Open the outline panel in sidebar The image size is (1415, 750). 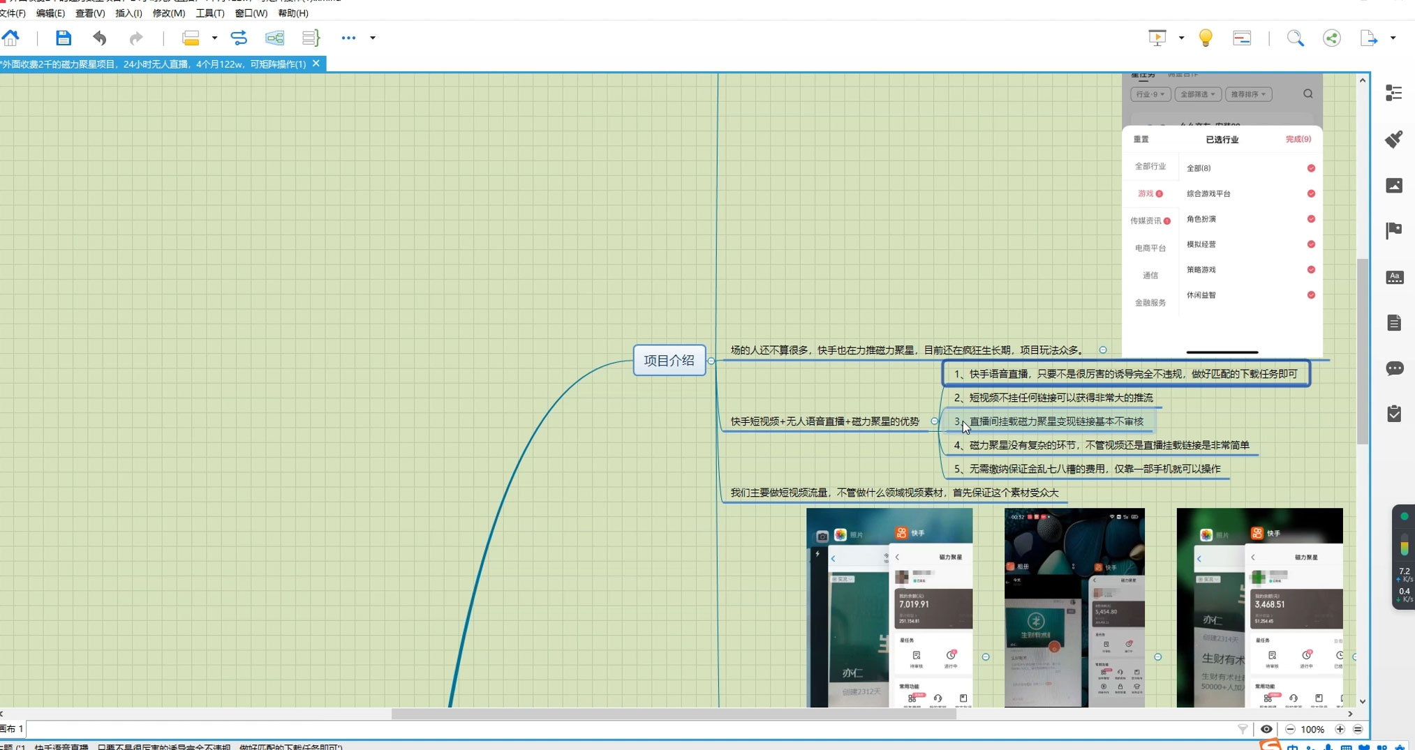(x=1394, y=93)
